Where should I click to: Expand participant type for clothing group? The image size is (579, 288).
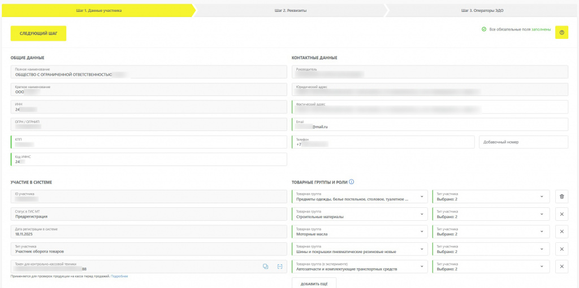[491, 197]
